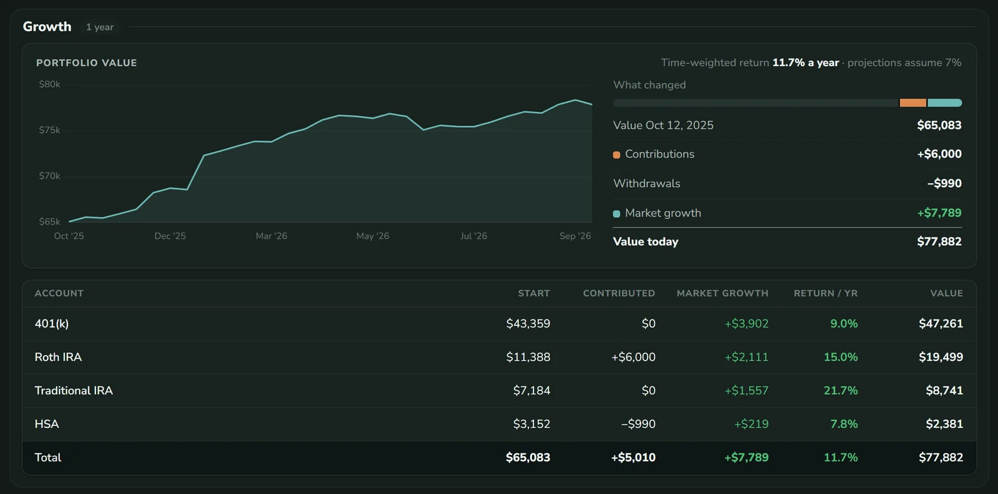Select the "HSA" account name
Screen dimensions: 998x494
47,424
